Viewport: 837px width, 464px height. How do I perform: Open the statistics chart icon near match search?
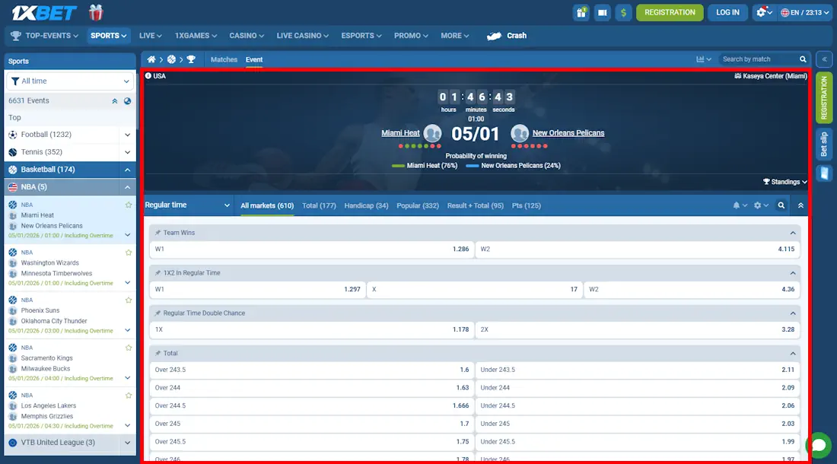tap(699, 59)
